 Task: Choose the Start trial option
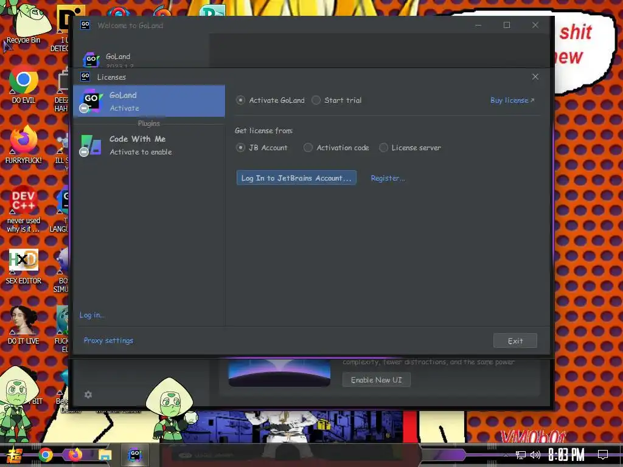point(316,100)
